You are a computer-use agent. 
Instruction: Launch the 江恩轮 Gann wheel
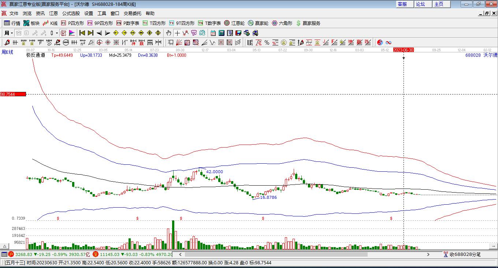[234, 23]
